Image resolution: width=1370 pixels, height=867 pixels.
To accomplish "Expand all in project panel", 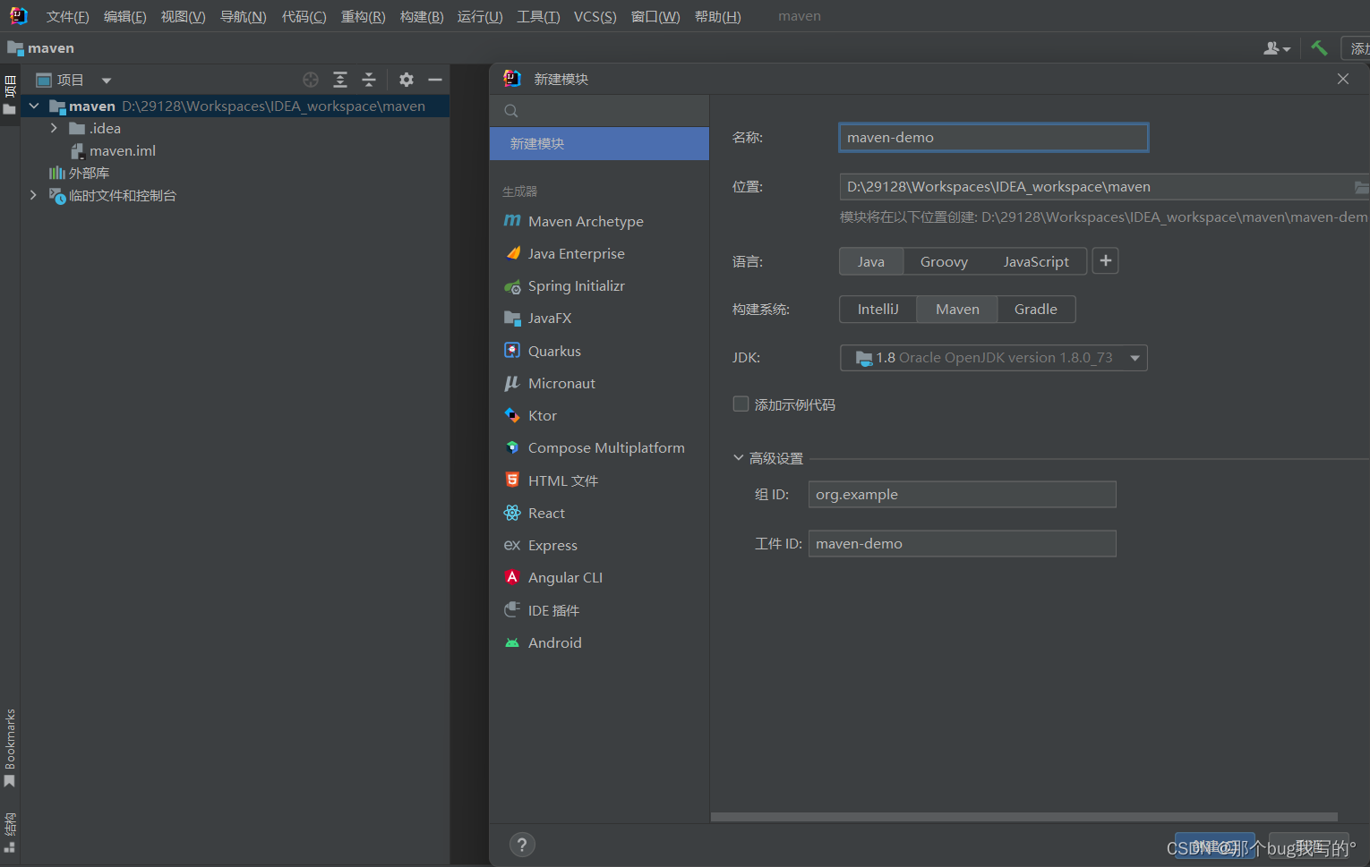I will (340, 80).
